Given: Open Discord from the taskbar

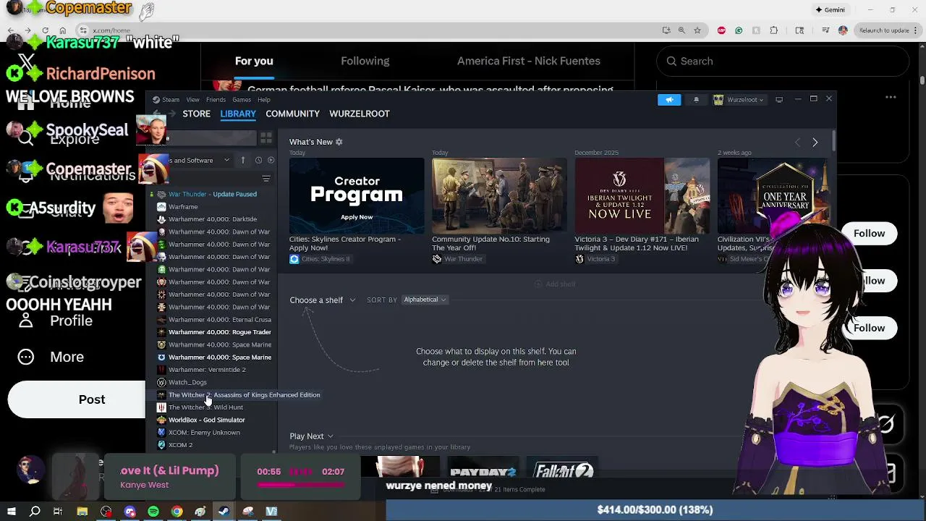Looking at the screenshot, I should (x=129, y=512).
